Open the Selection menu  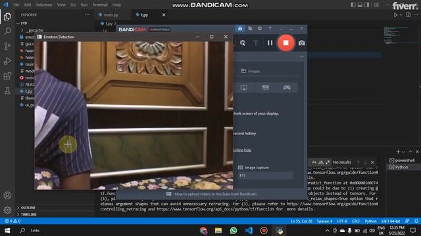point(44,5)
